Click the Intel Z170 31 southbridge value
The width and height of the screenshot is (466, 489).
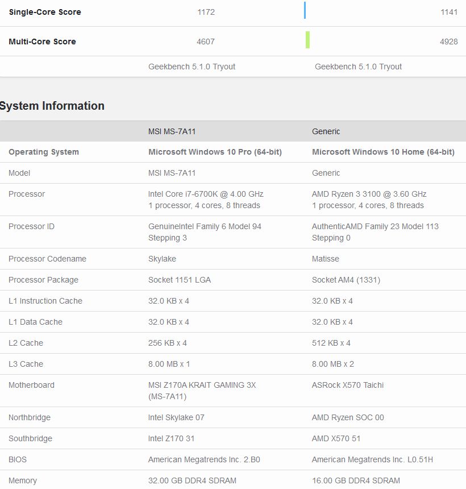171,438
